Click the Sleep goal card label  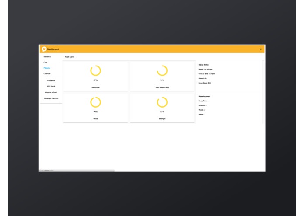(96, 87)
